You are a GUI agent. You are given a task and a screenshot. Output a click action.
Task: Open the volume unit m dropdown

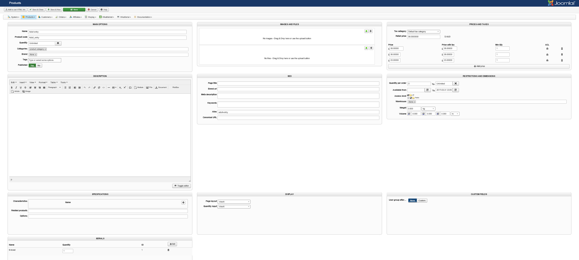[455, 114]
